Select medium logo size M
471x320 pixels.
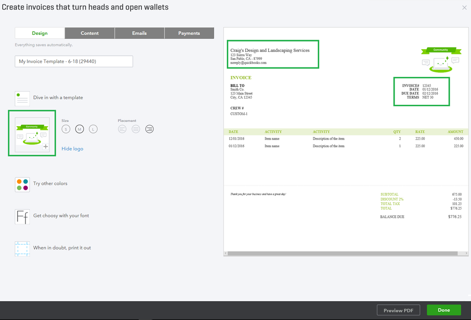(x=80, y=129)
